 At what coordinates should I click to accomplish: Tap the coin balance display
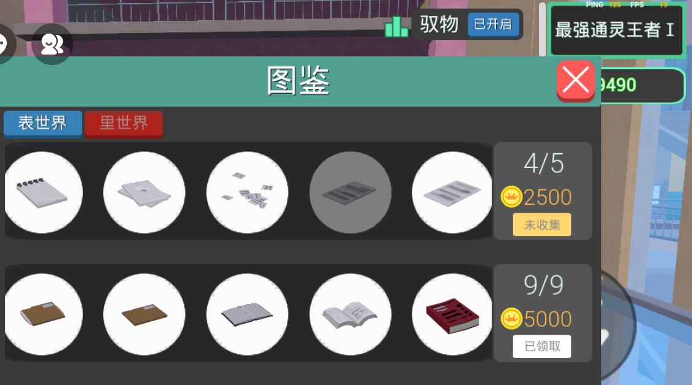pyautogui.click(x=641, y=85)
